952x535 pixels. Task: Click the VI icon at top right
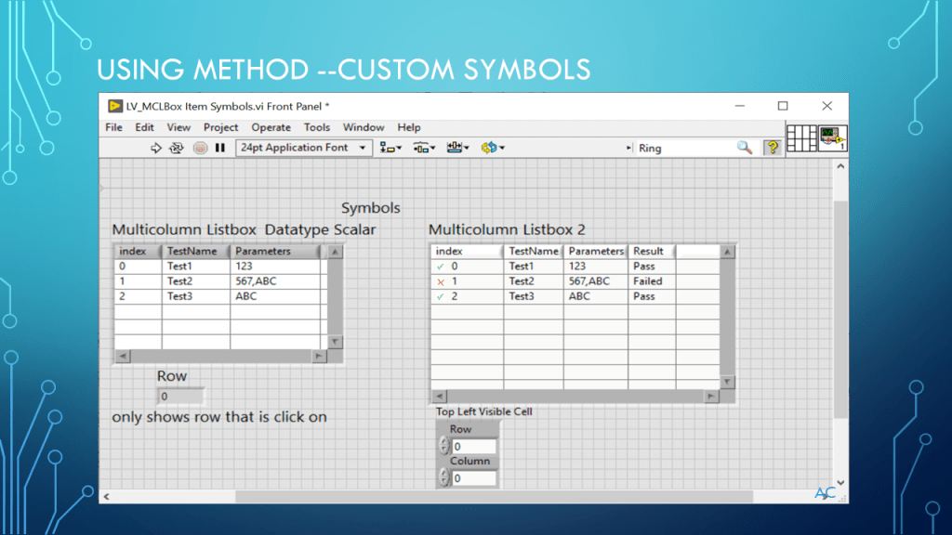tap(832, 138)
